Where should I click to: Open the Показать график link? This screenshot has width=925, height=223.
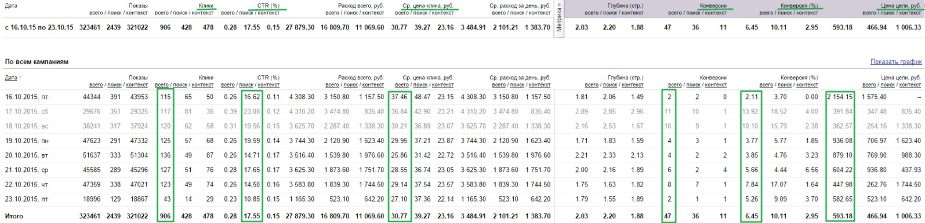point(895,62)
